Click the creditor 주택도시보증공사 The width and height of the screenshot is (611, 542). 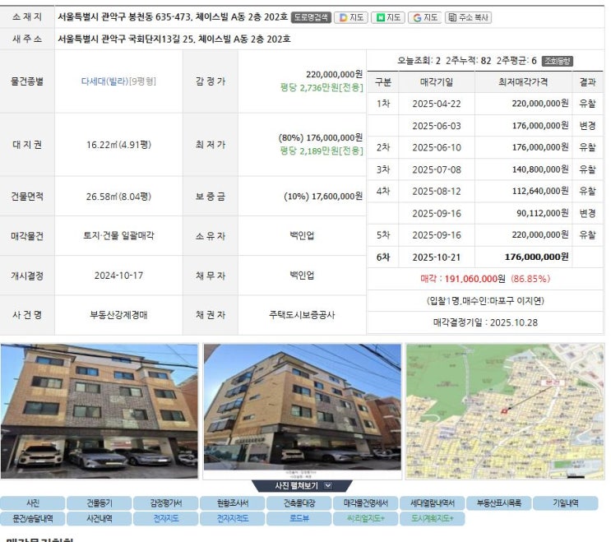[x=302, y=315]
